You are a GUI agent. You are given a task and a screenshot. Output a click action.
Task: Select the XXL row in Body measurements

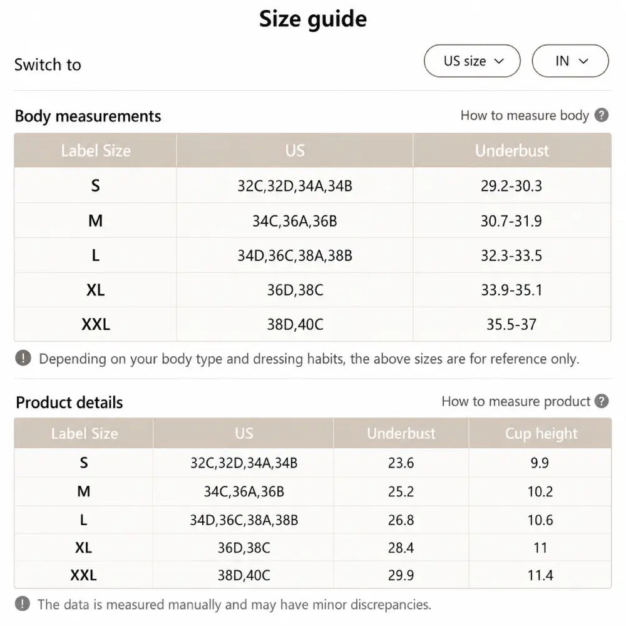point(312,324)
